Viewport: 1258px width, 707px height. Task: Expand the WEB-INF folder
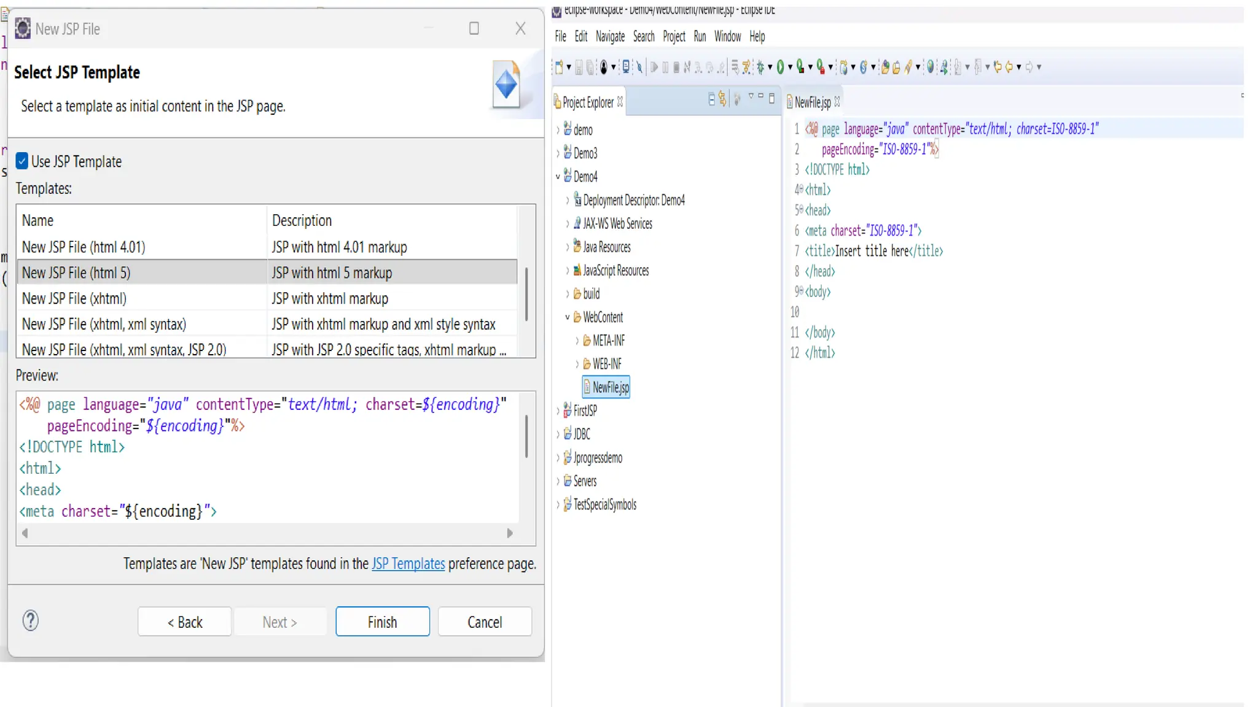pyautogui.click(x=577, y=364)
